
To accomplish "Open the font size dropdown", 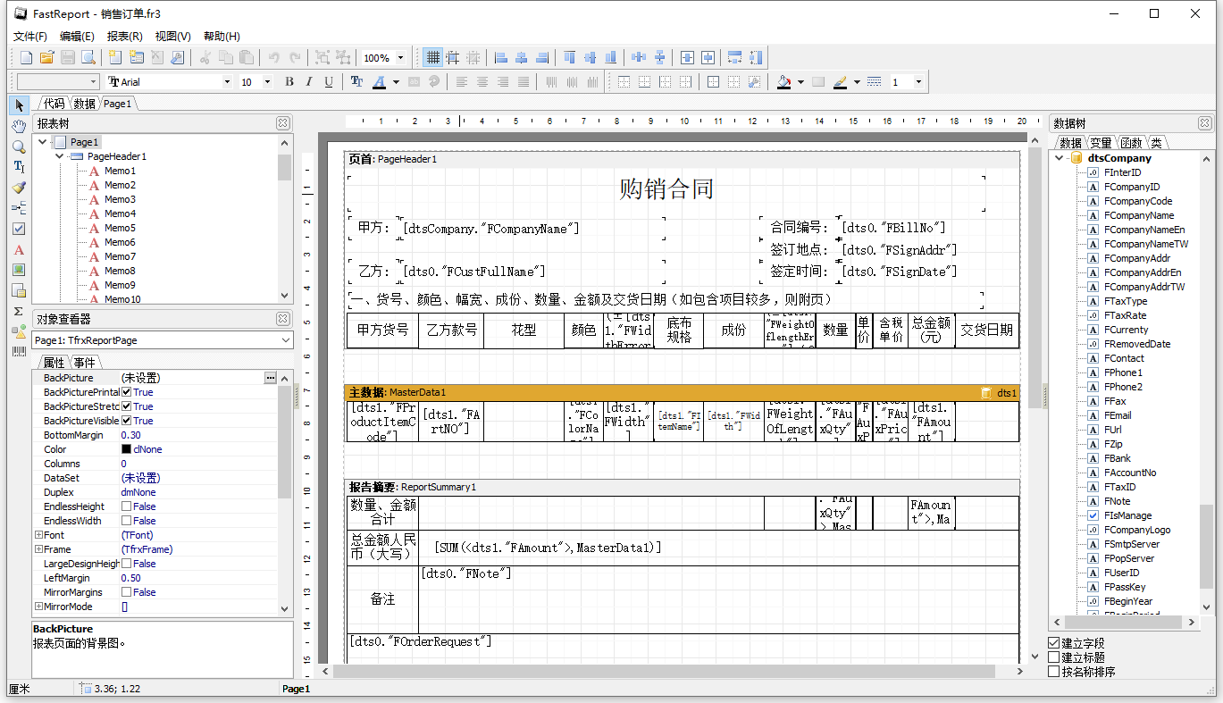I will point(268,81).
